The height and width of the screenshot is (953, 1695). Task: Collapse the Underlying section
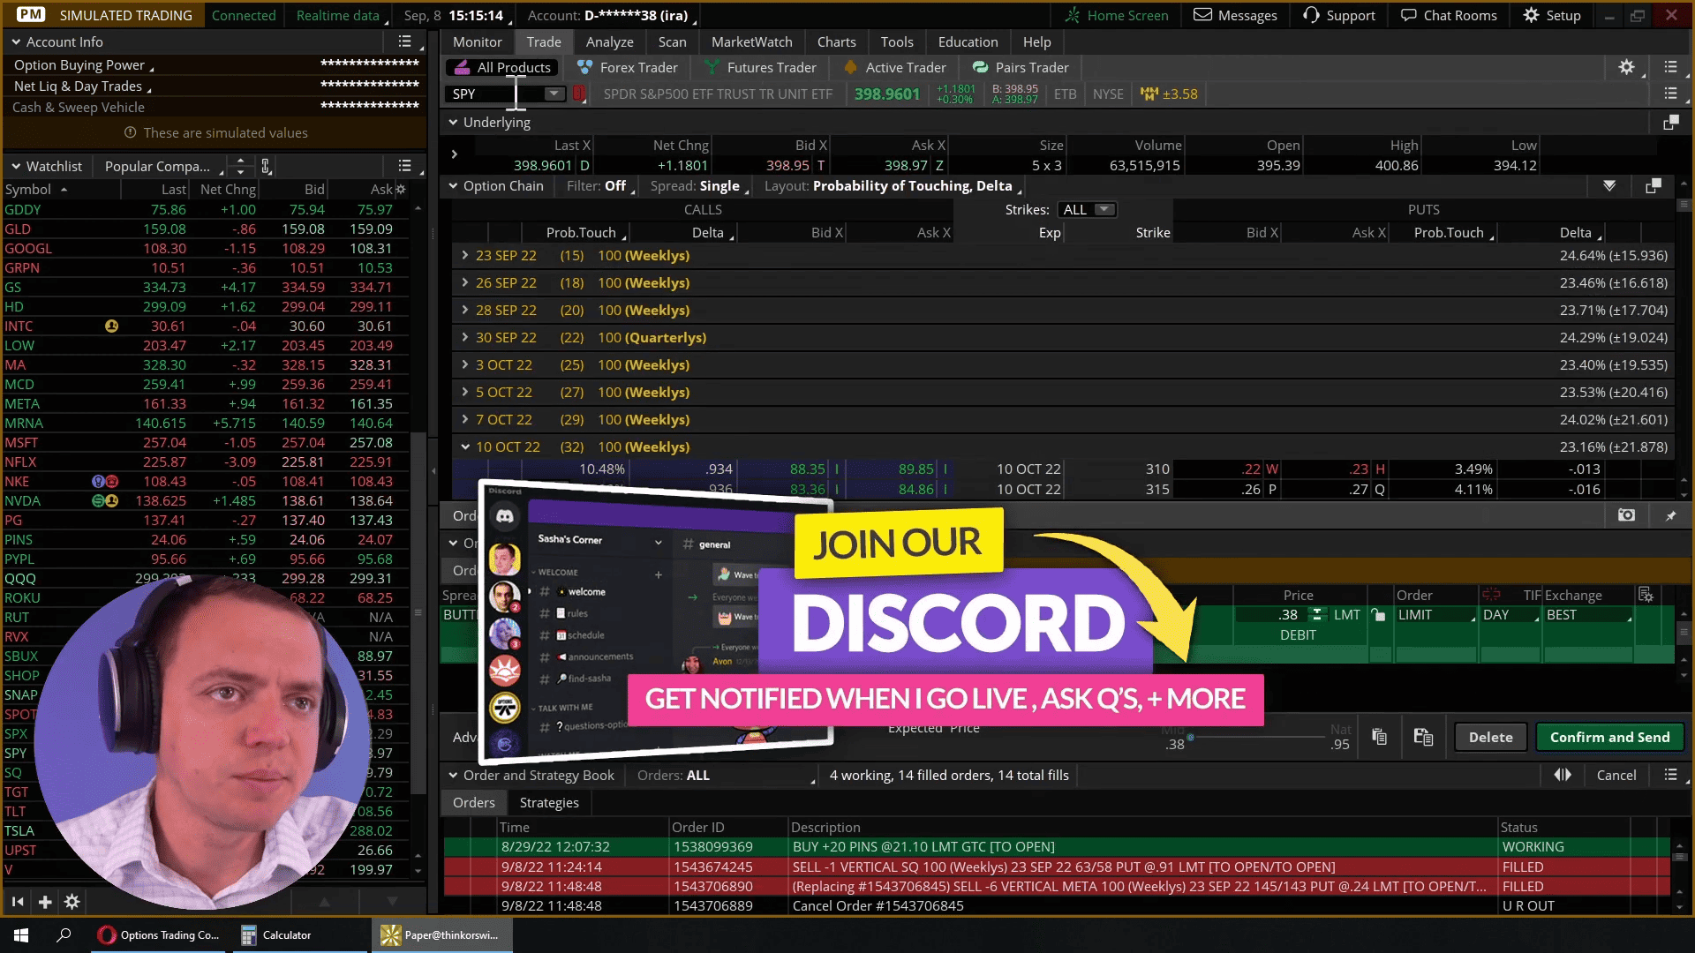(x=453, y=123)
